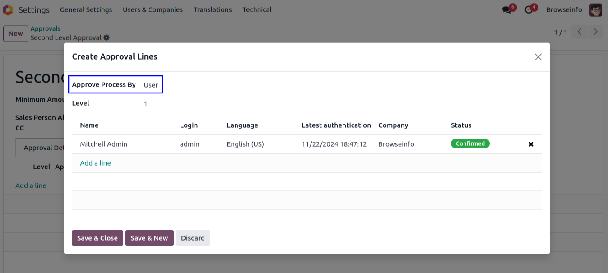Screen dimensions: 608x273
Task: Click the New record button
Action: pos(16,33)
